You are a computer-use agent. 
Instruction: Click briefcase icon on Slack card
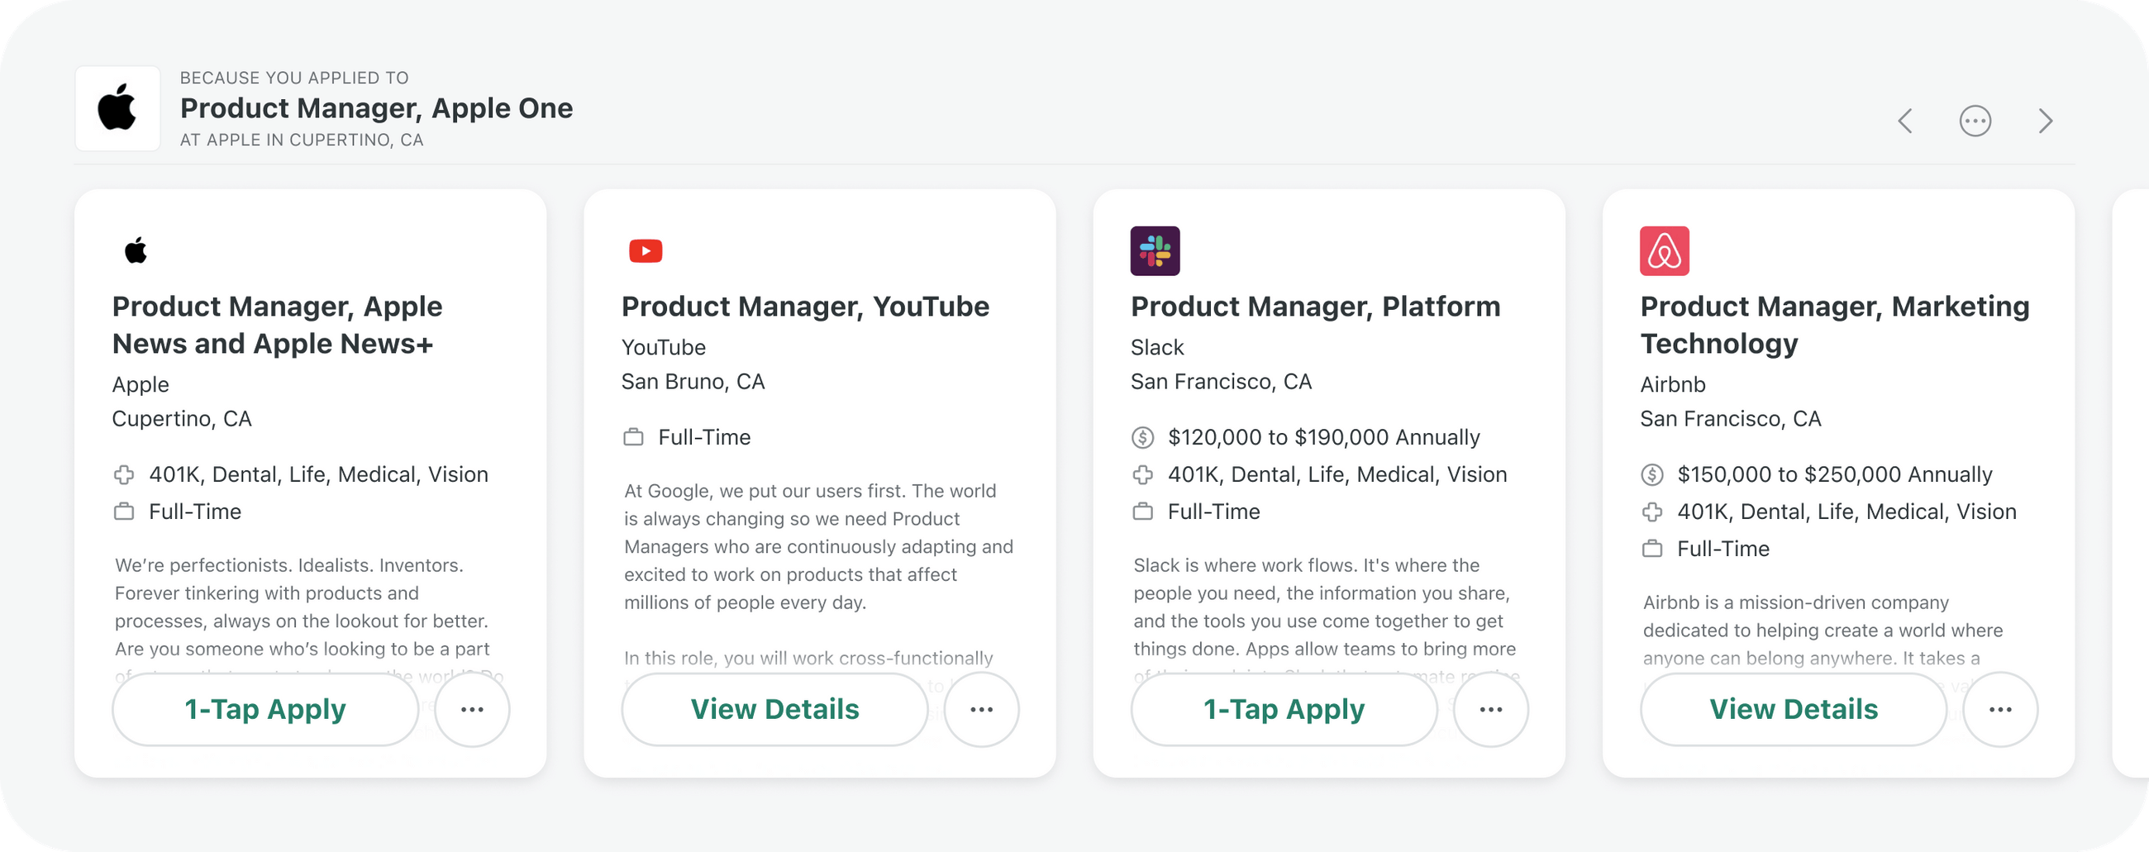pos(1142,512)
